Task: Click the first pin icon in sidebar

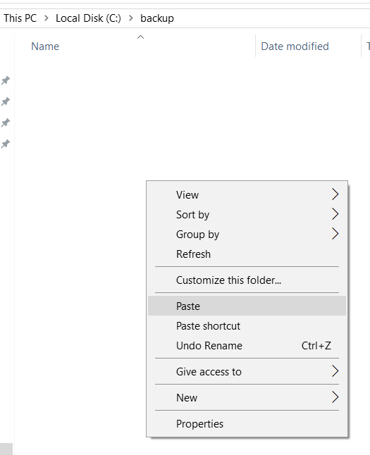Action: point(6,80)
